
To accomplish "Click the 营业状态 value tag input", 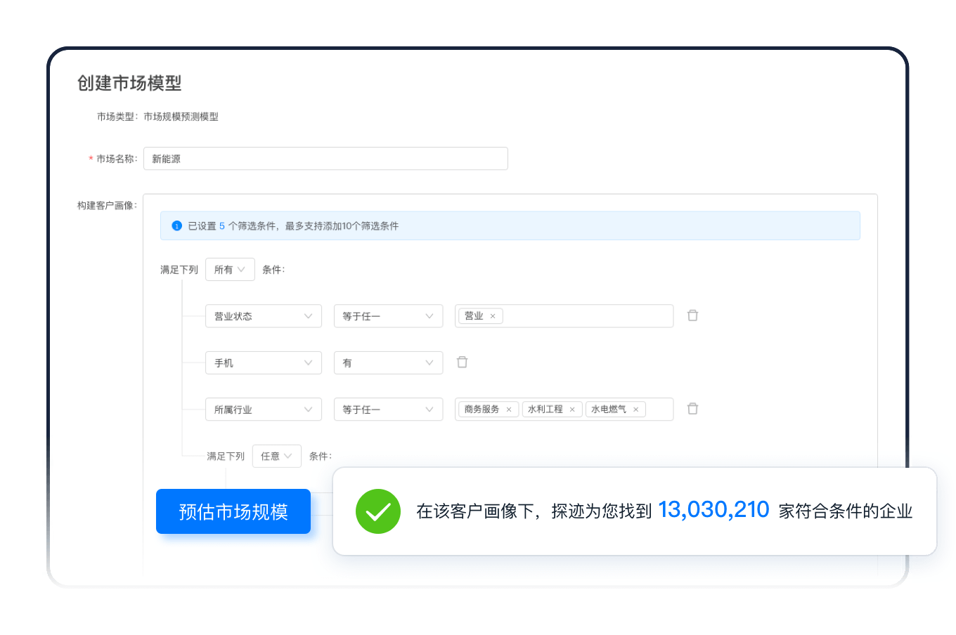I will click(x=564, y=316).
